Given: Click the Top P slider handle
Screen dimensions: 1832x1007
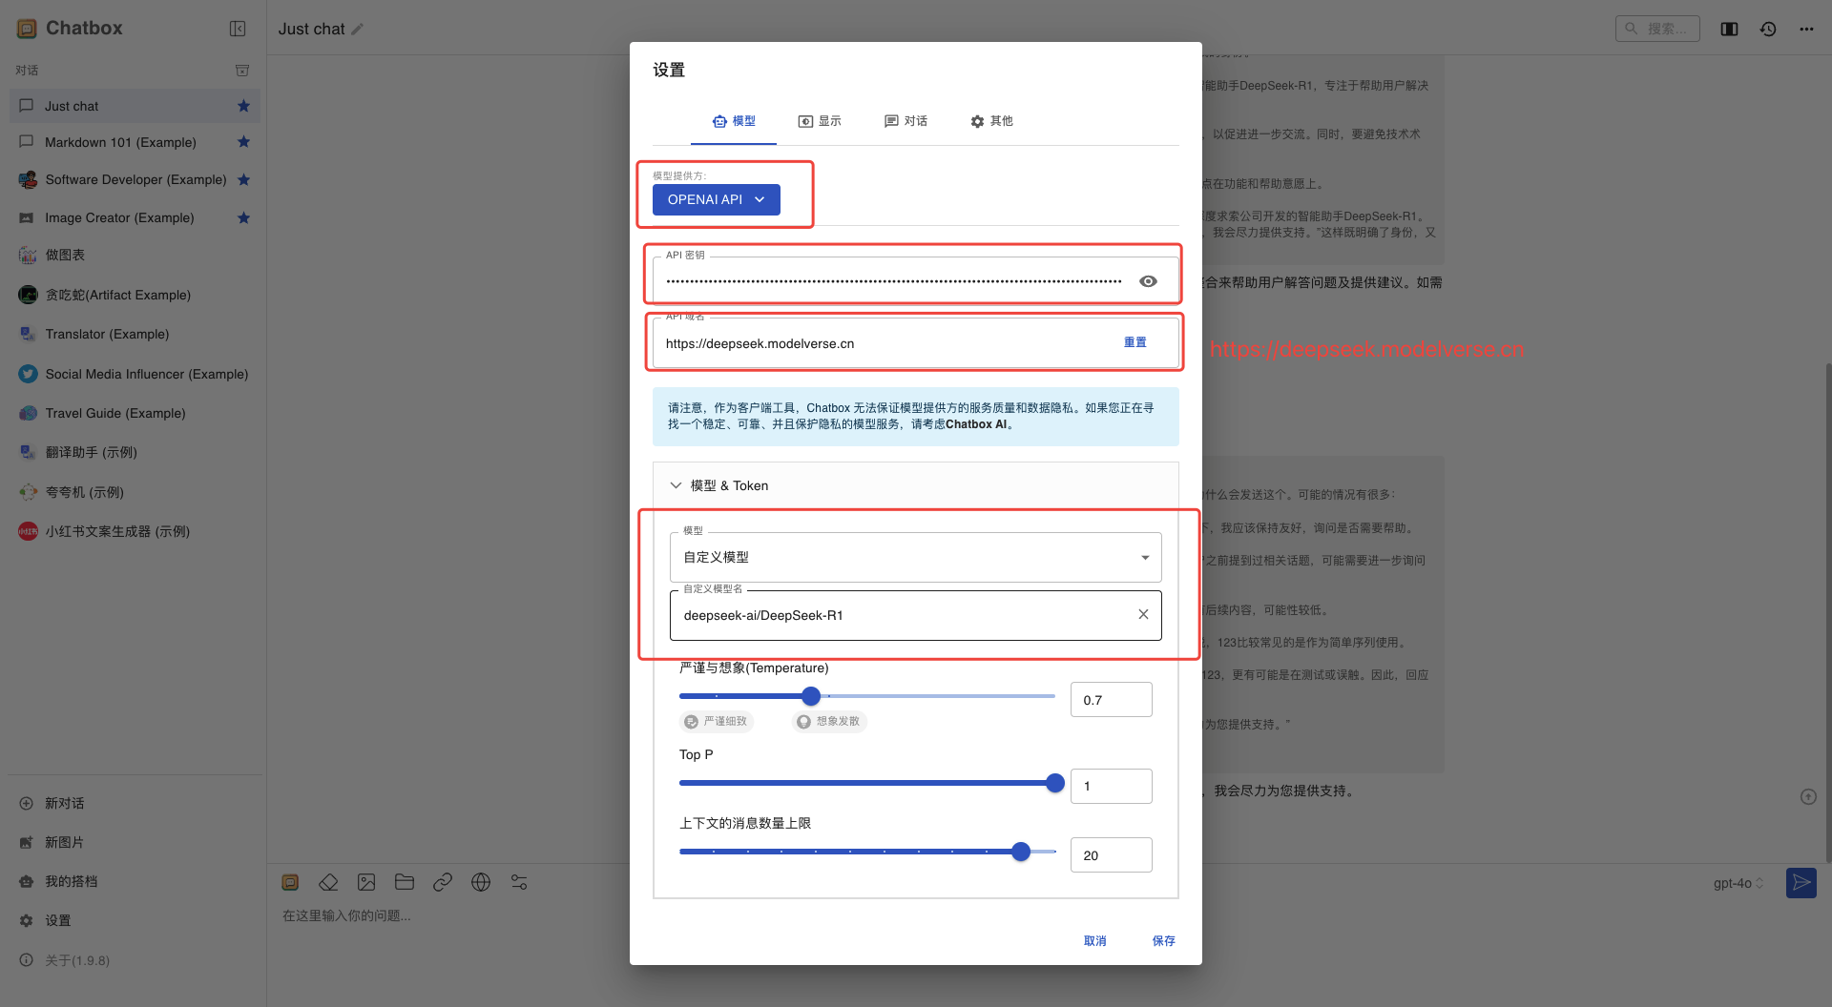Looking at the screenshot, I should coord(1055,783).
